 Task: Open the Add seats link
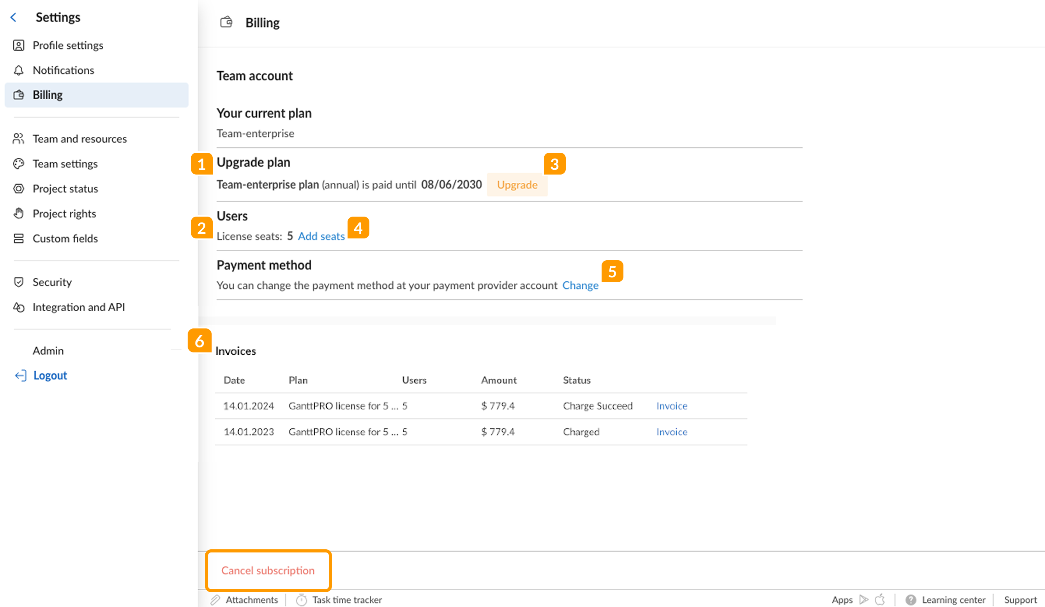coord(321,236)
